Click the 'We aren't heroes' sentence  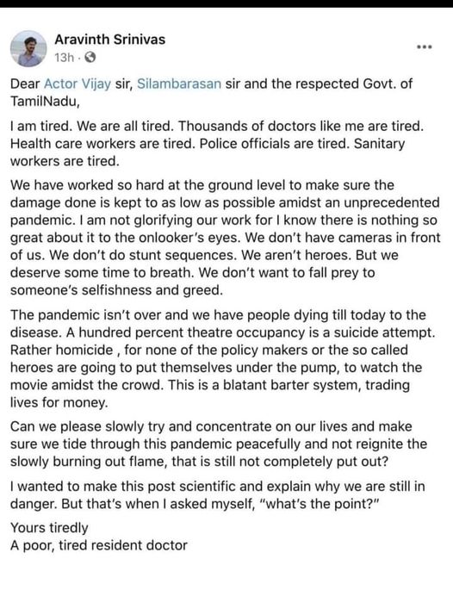296,255
